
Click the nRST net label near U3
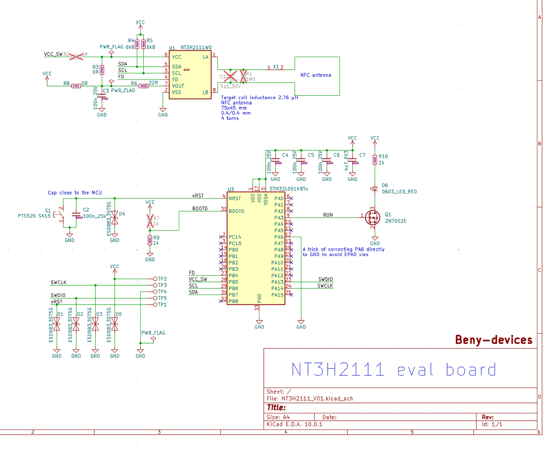[198, 196]
